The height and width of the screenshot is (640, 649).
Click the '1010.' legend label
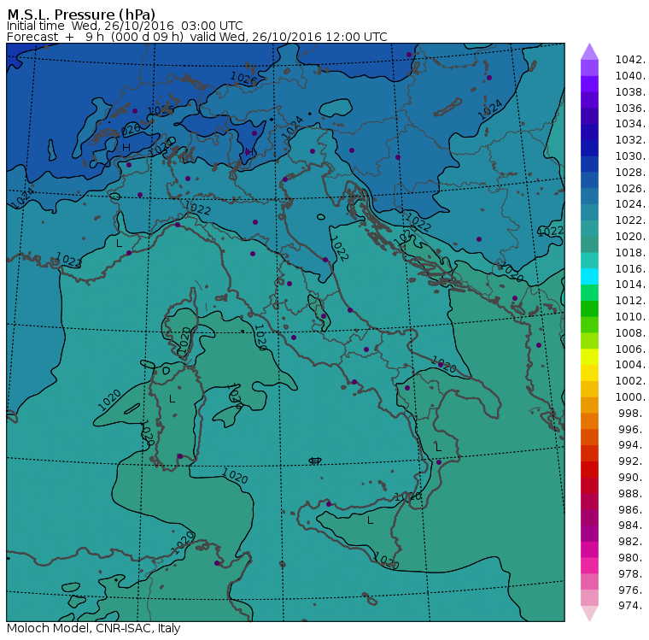[630, 317]
